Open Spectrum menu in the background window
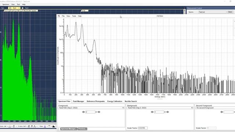The image size is (235, 132). [6, 4]
